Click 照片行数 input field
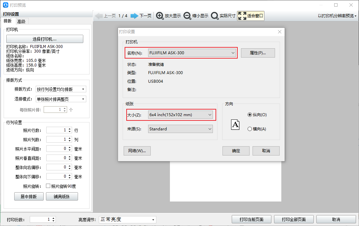Viewport: 359px width, 226px height. (57, 130)
